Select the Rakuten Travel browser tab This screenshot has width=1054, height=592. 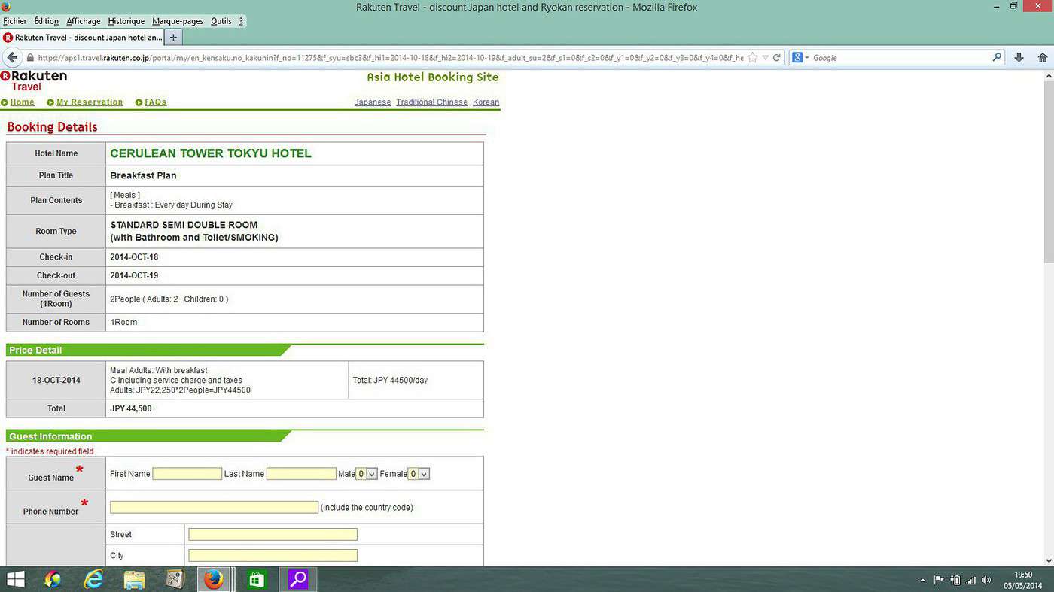point(82,37)
